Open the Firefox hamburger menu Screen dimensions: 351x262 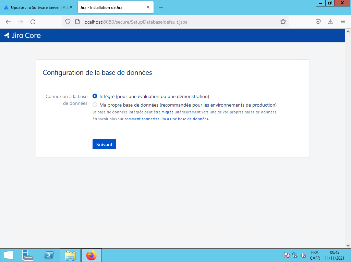coord(342,22)
